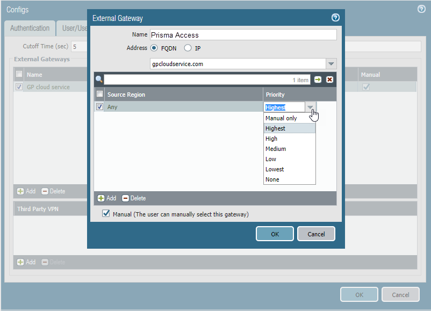Viewport: 431px width, 311px height.
Task: Open the gpcloudservice.com address dropdown arrow
Action: point(331,64)
